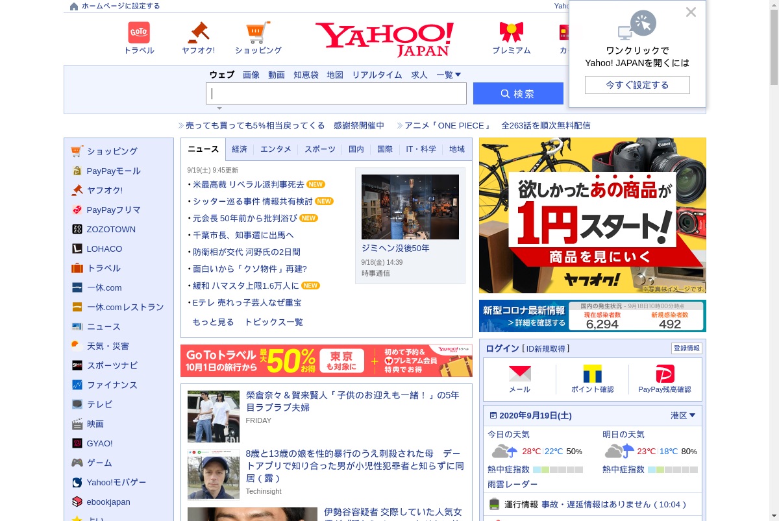The width and height of the screenshot is (779, 521).
Task: Click the ゲーム controller icon in sidebar
Action: tap(77, 463)
